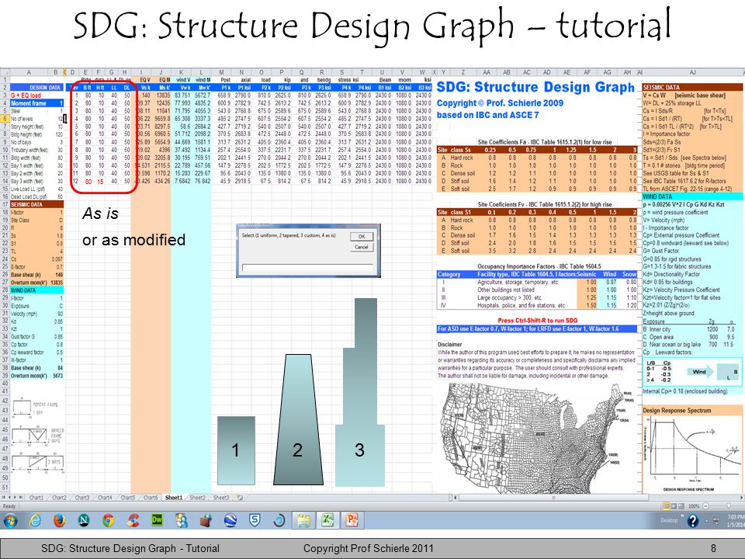Open Firefox from the taskbar

click(x=59, y=520)
